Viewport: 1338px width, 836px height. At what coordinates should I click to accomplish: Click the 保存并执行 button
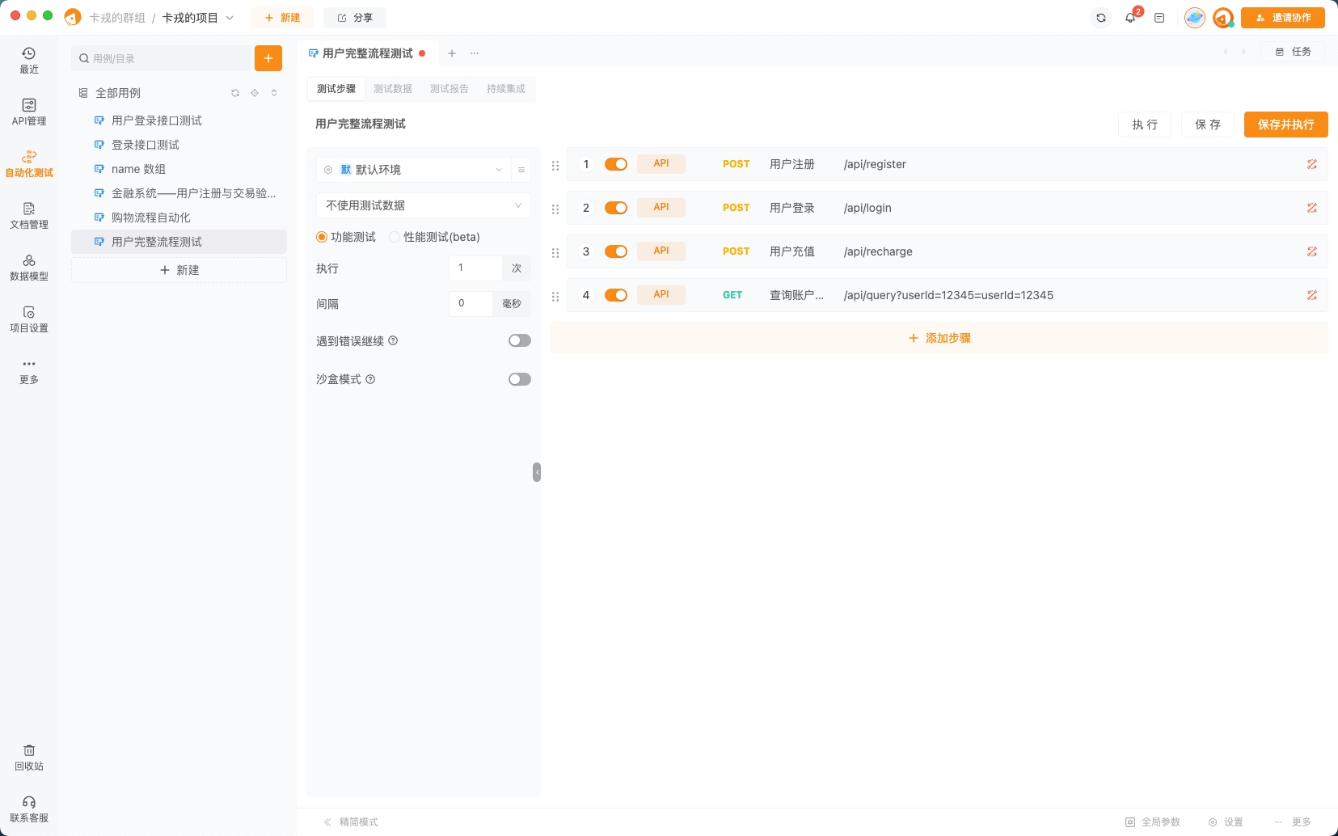pyautogui.click(x=1286, y=125)
